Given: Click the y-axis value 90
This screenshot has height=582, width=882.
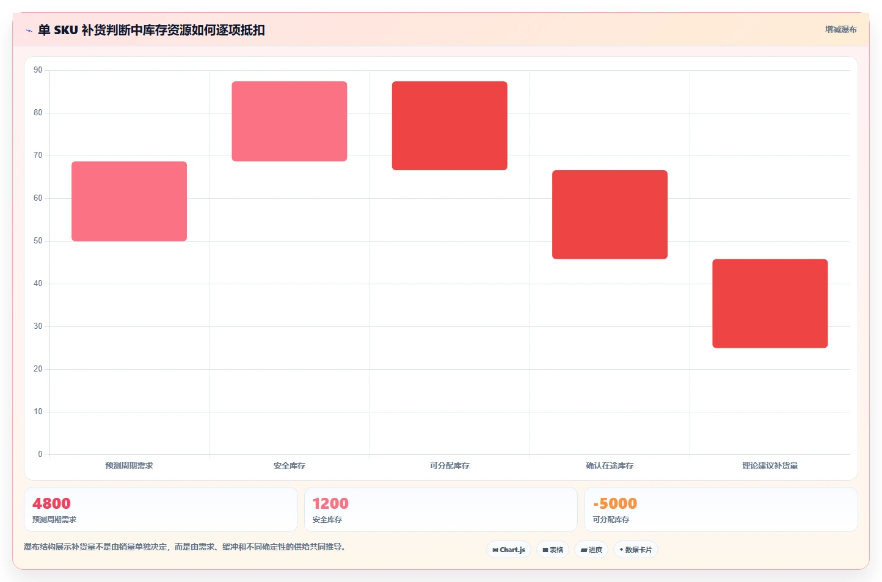Looking at the screenshot, I should point(38,70).
